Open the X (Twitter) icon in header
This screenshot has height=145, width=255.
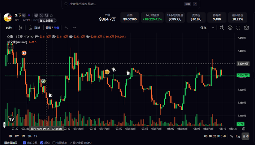pyautogui.click(x=41, y=15)
